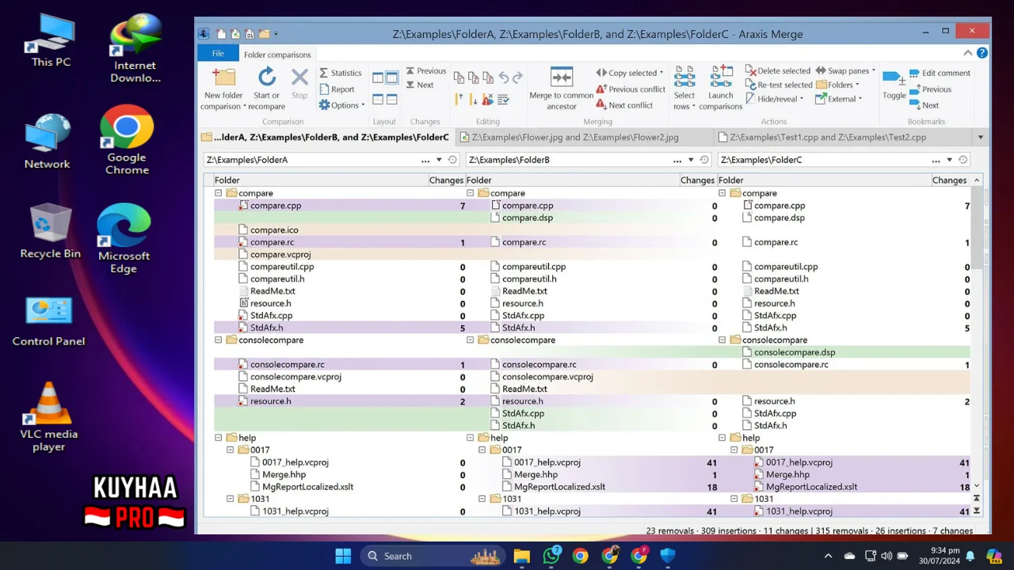Image resolution: width=1014 pixels, height=570 pixels.
Task: Click Windows Start button on taskbar
Action: pos(343,556)
